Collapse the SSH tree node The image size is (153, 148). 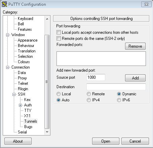pyautogui.click(x=14, y=94)
